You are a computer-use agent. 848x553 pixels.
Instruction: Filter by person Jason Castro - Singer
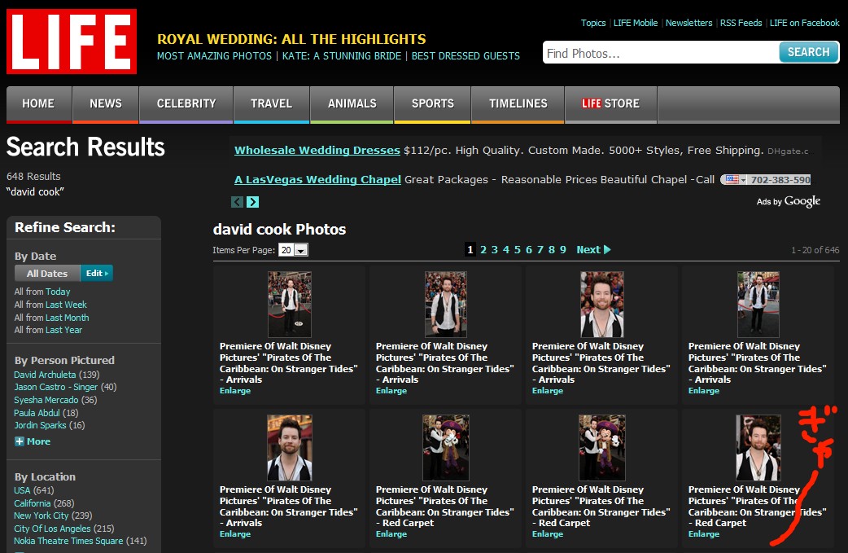point(55,387)
